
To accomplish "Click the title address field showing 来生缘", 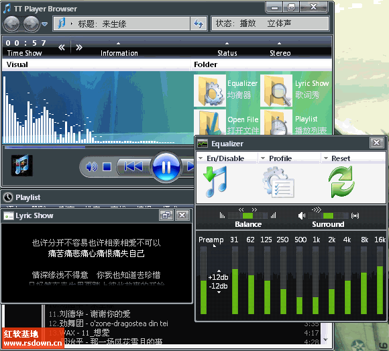I will (x=121, y=24).
